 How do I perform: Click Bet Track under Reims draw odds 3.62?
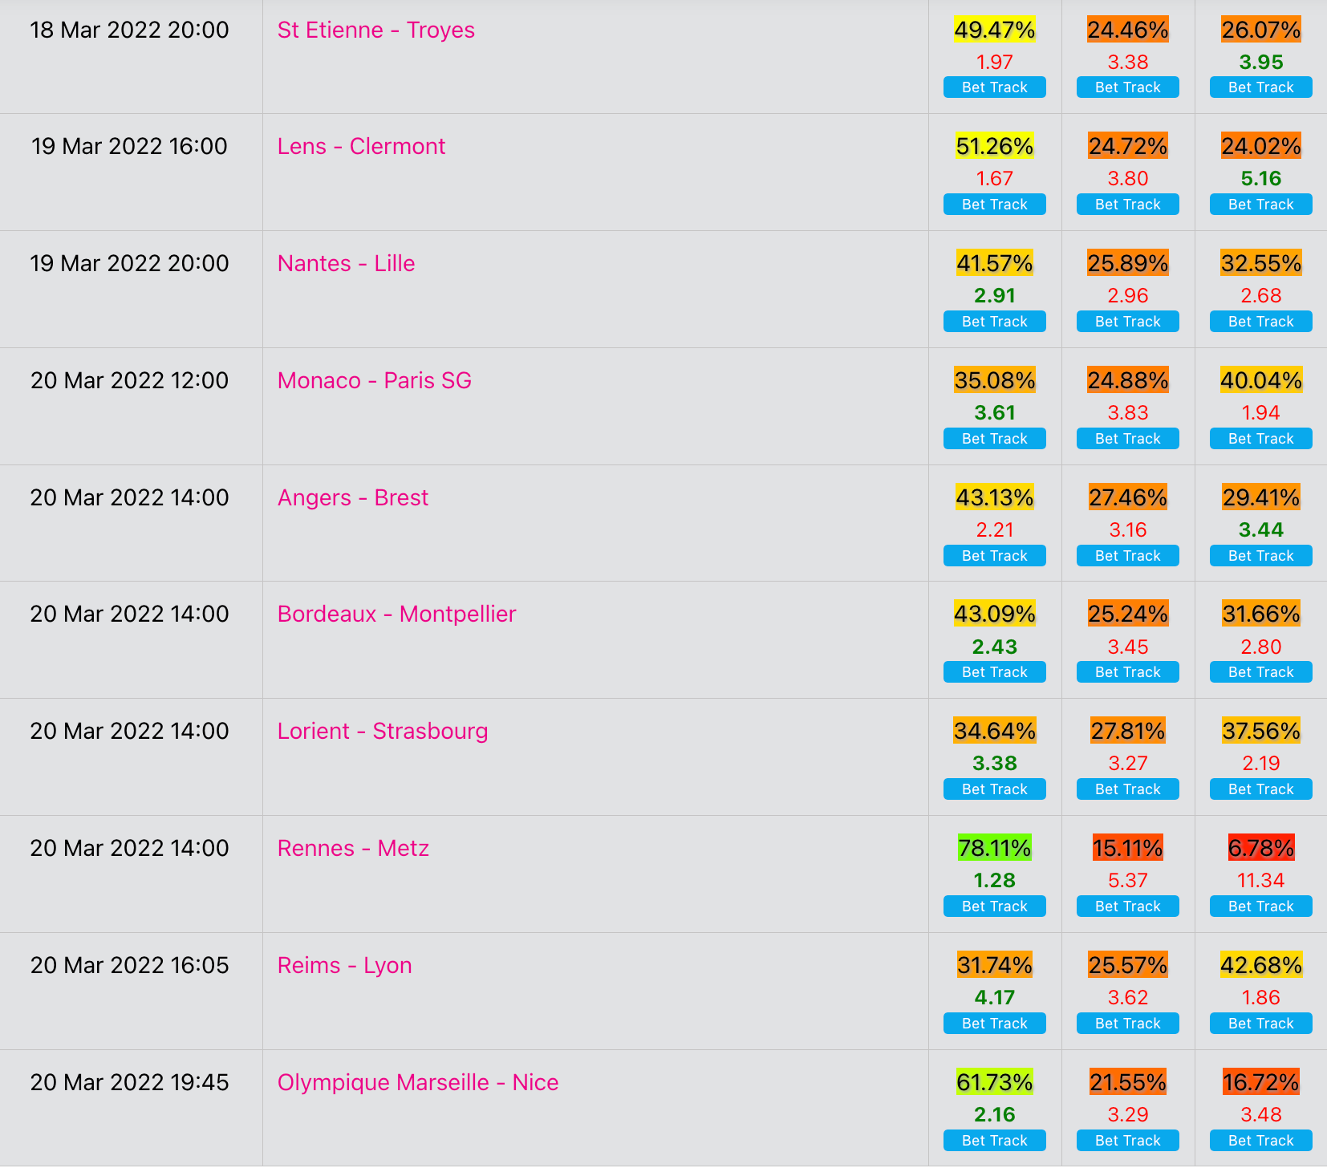[x=1128, y=1024]
